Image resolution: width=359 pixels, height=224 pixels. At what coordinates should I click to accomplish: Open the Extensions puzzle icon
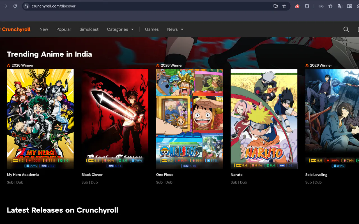point(307,6)
